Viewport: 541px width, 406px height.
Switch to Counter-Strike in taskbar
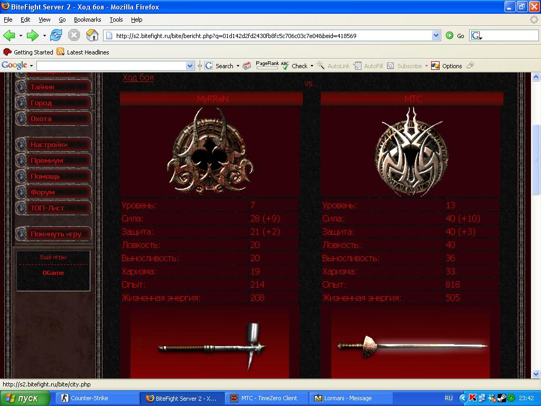pyautogui.click(x=98, y=398)
